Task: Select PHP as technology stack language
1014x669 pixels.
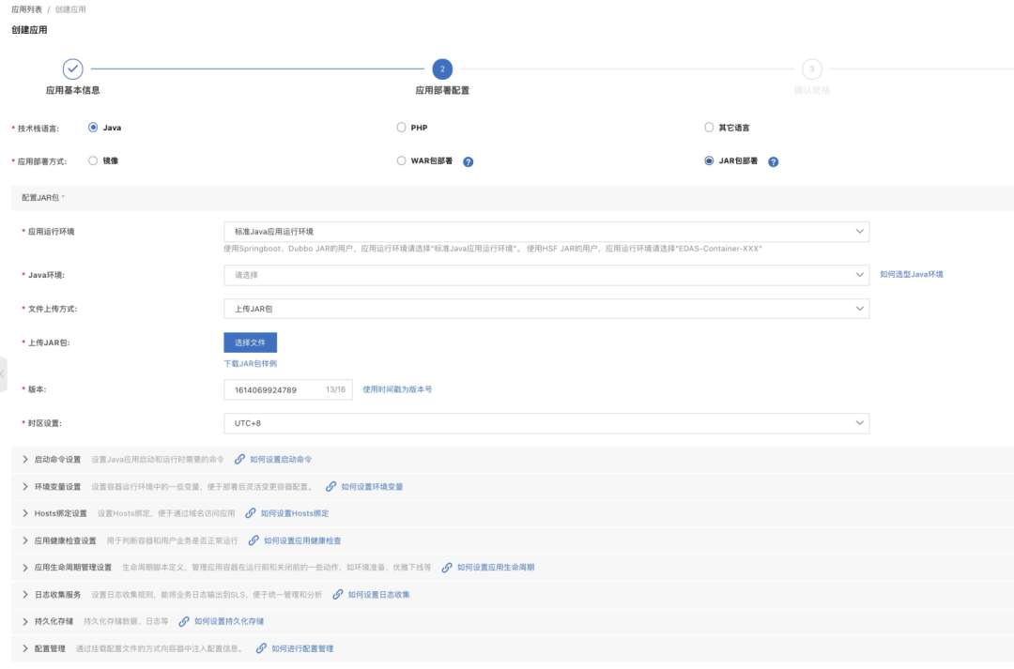Action: pyautogui.click(x=401, y=128)
